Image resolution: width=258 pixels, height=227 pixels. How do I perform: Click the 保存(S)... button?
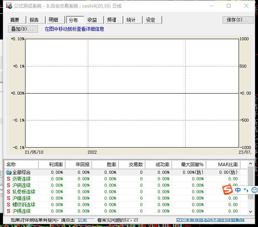pyautogui.click(x=238, y=20)
